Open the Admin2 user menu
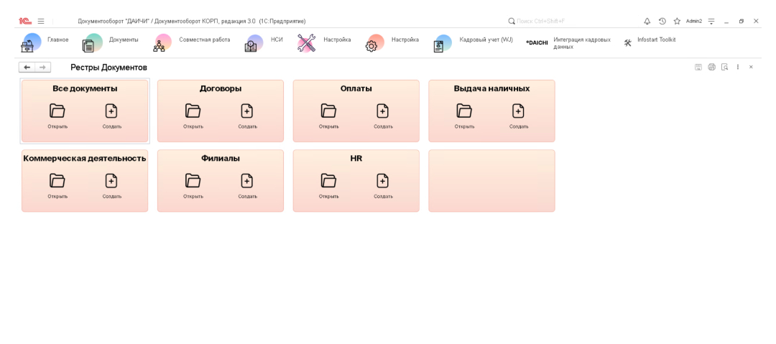This screenshot has width=776, height=344. [694, 22]
